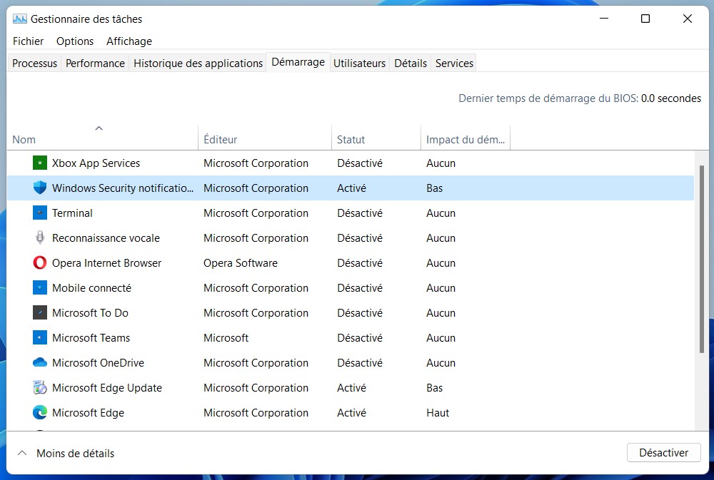The height and width of the screenshot is (480, 714).
Task: Click the Haut impact cell
Action: pos(438,413)
